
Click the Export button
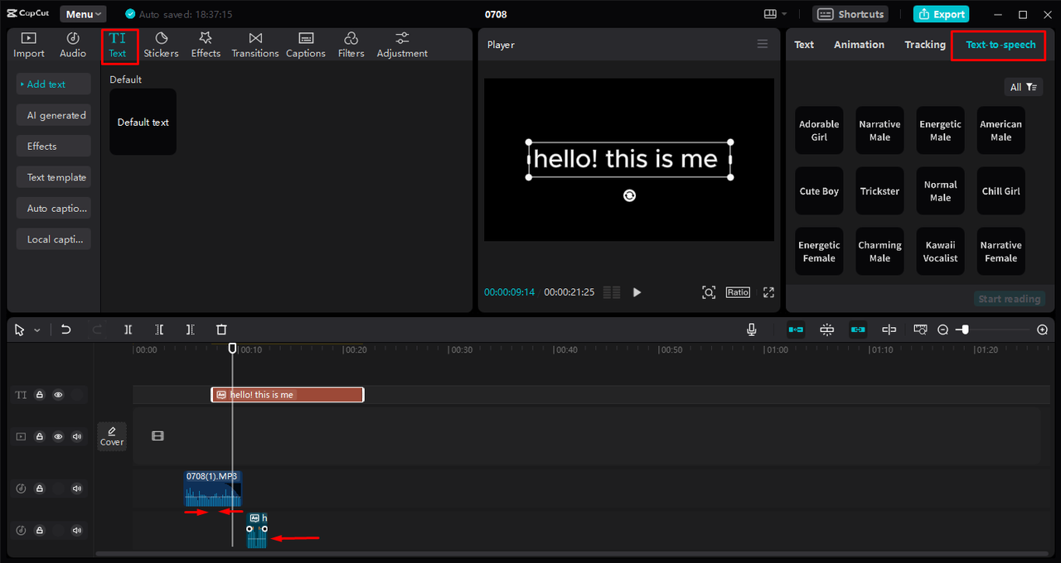pos(941,14)
